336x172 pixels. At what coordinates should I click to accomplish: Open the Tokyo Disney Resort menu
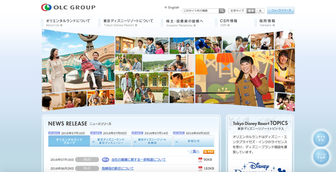[128, 23]
